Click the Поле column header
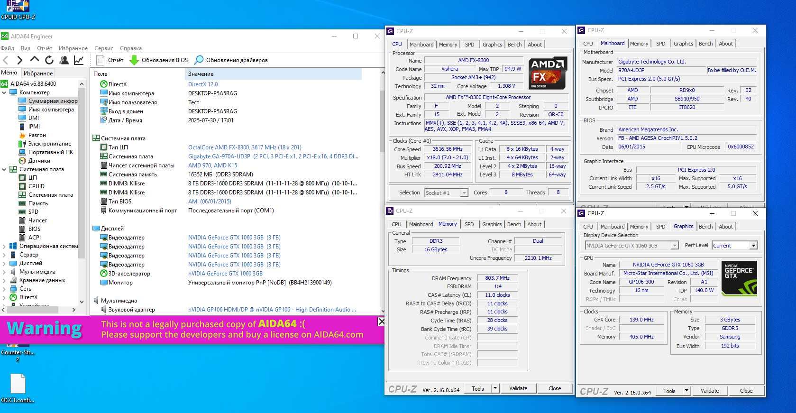 137,74
